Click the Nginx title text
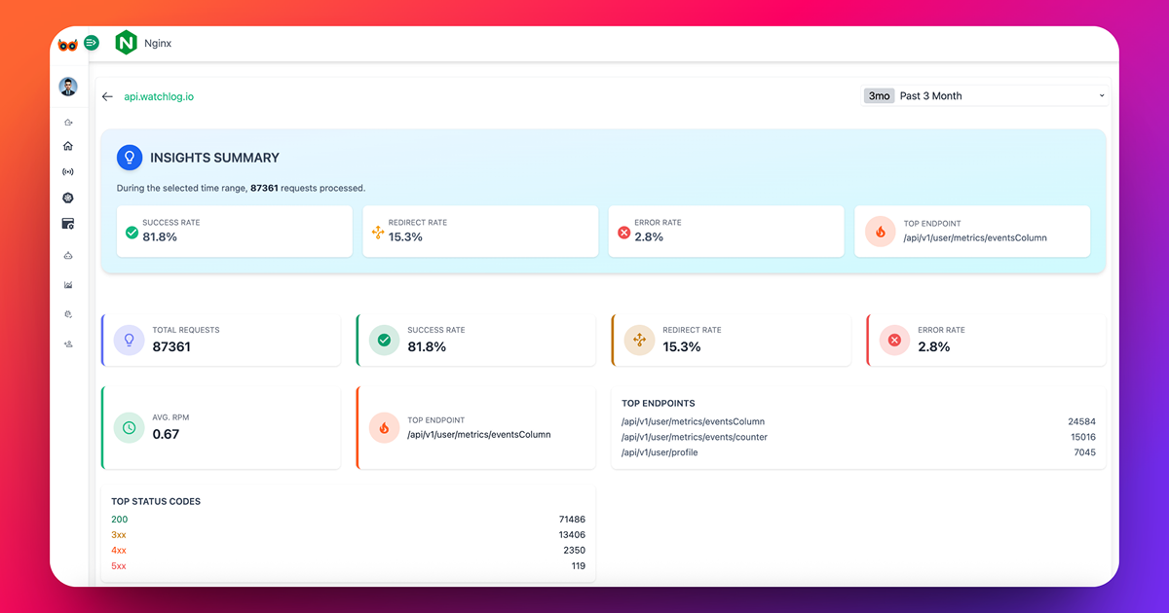The height and width of the screenshot is (613, 1169). [x=158, y=44]
